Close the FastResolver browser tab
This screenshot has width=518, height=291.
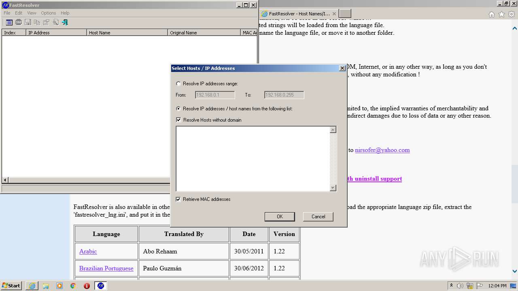click(334, 14)
